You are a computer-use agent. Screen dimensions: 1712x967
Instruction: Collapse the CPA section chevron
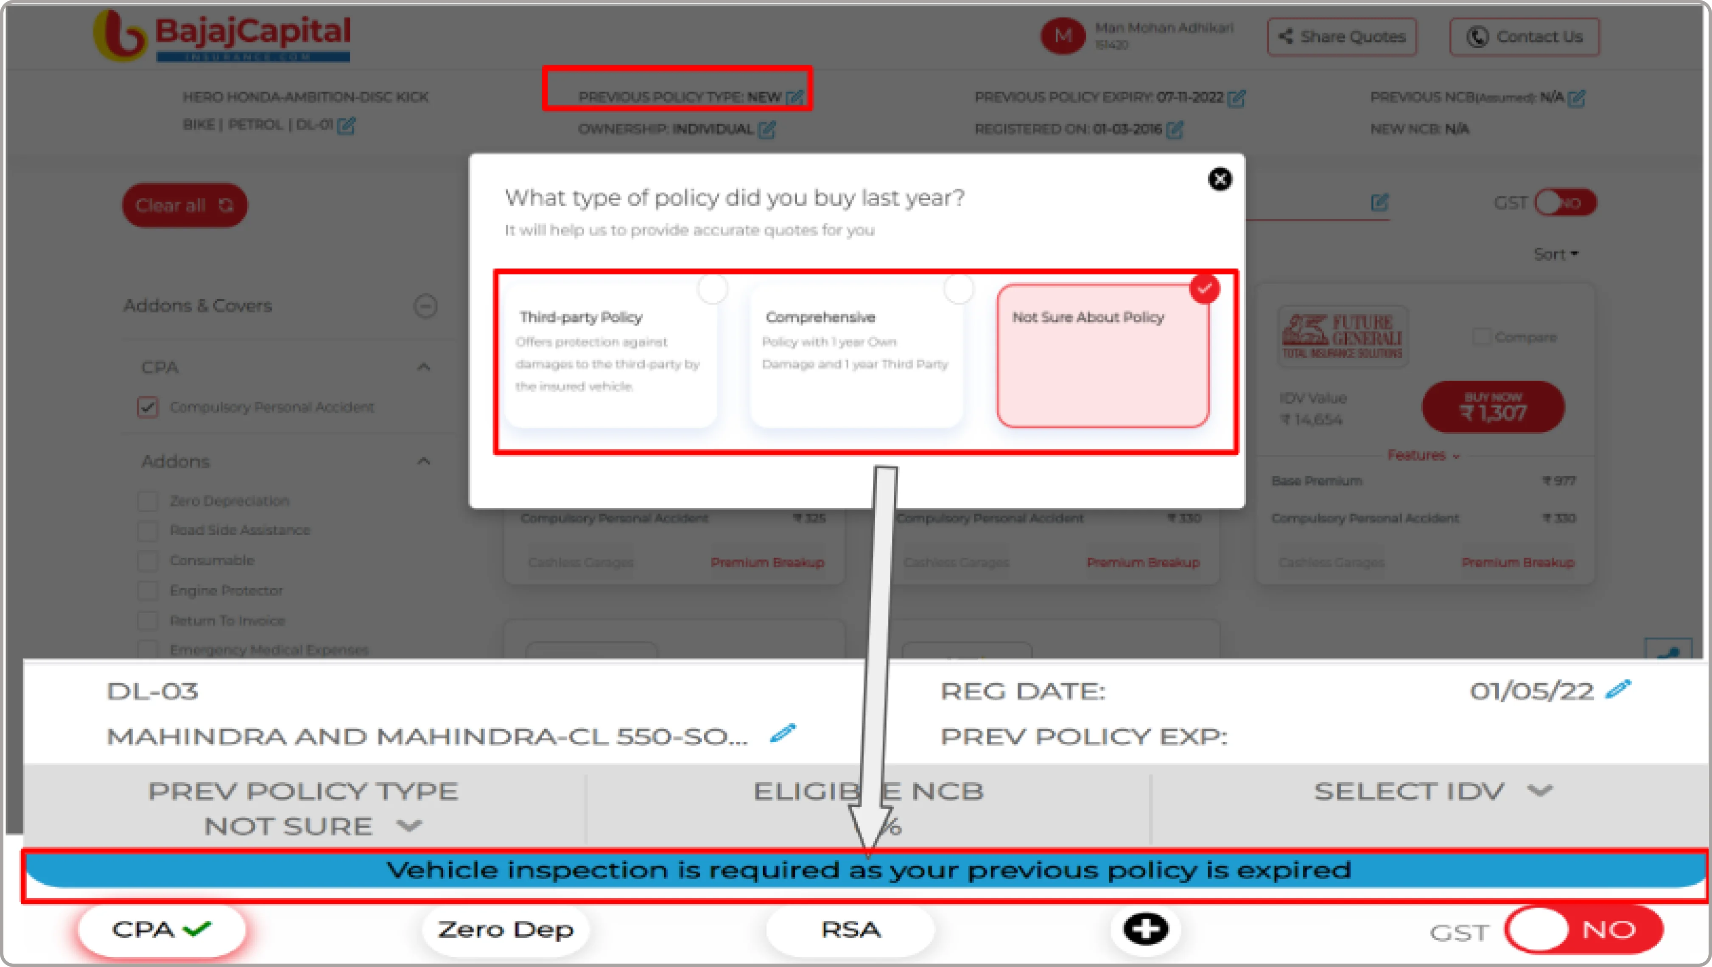(x=423, y=367)
